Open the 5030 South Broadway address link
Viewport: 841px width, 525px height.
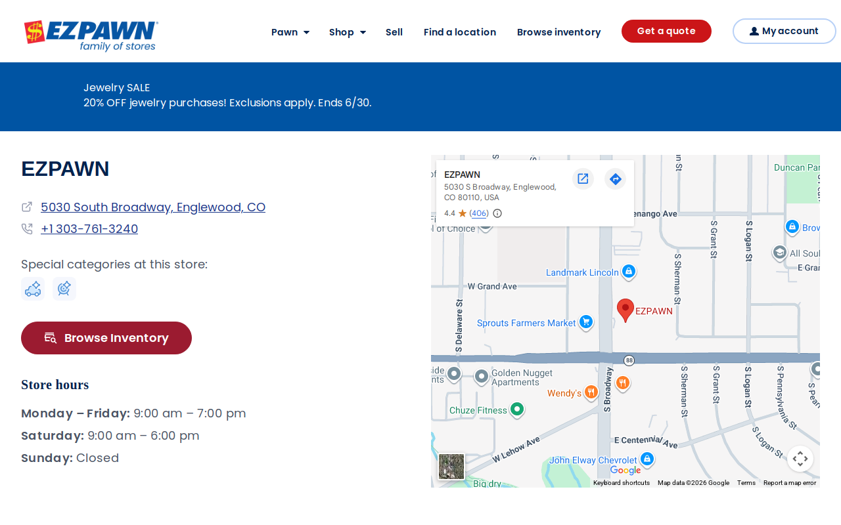click(x=153, y=207)
